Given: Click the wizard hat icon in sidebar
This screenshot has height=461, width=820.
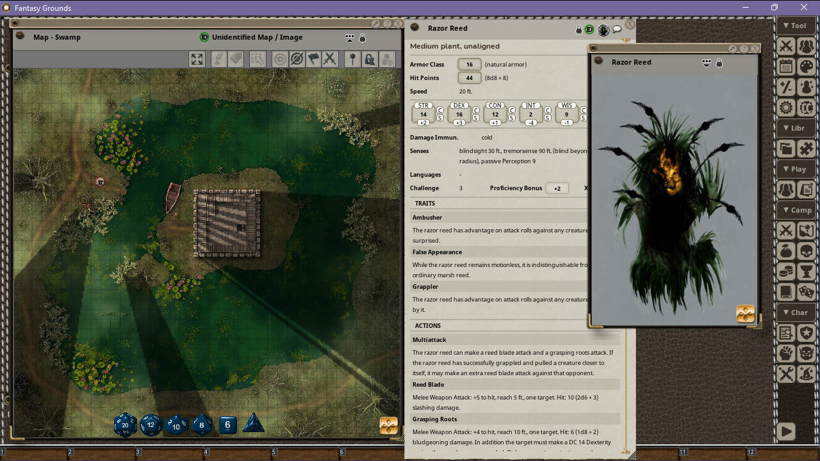Looking at the screenshot, I should point(807,373).
